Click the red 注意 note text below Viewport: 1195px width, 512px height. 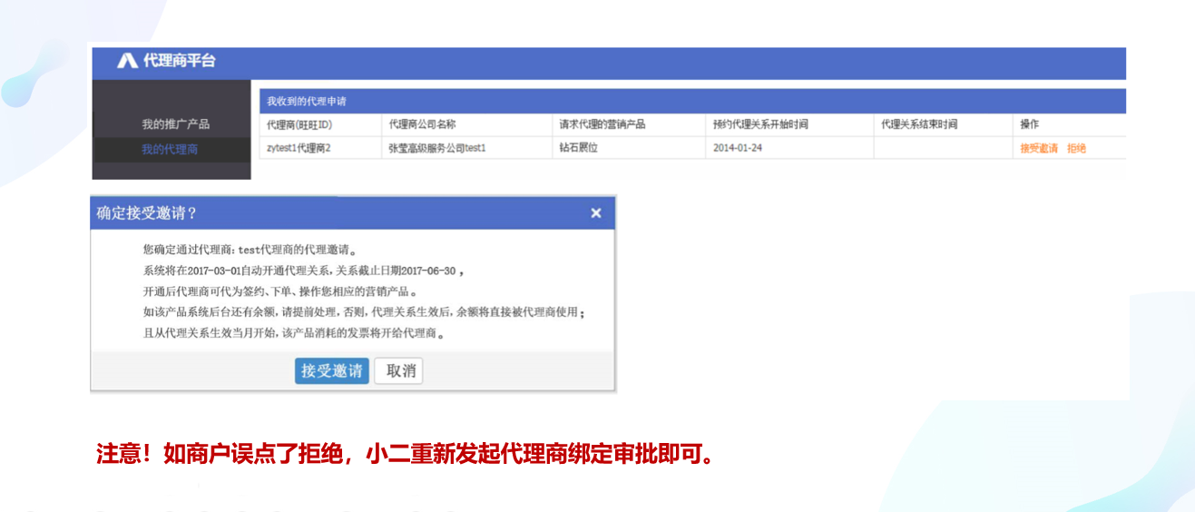[405, 454]
